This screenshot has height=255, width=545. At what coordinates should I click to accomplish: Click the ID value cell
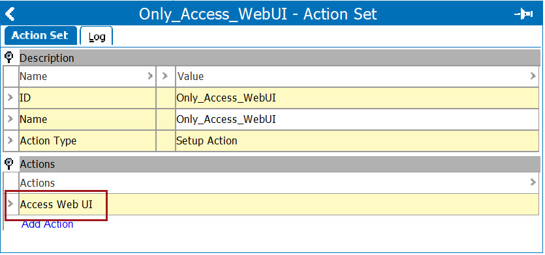tap(357, 98)
